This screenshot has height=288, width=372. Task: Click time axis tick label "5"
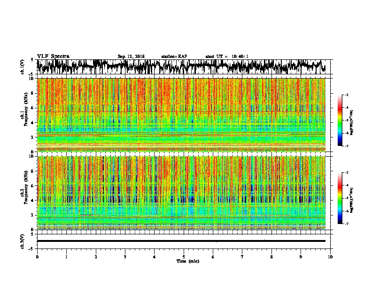pos(184,257)
